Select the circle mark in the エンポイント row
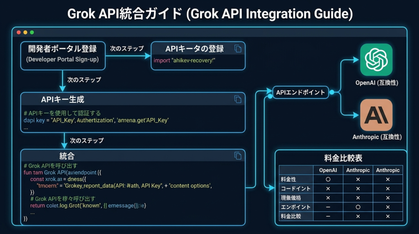 (358, 207)
